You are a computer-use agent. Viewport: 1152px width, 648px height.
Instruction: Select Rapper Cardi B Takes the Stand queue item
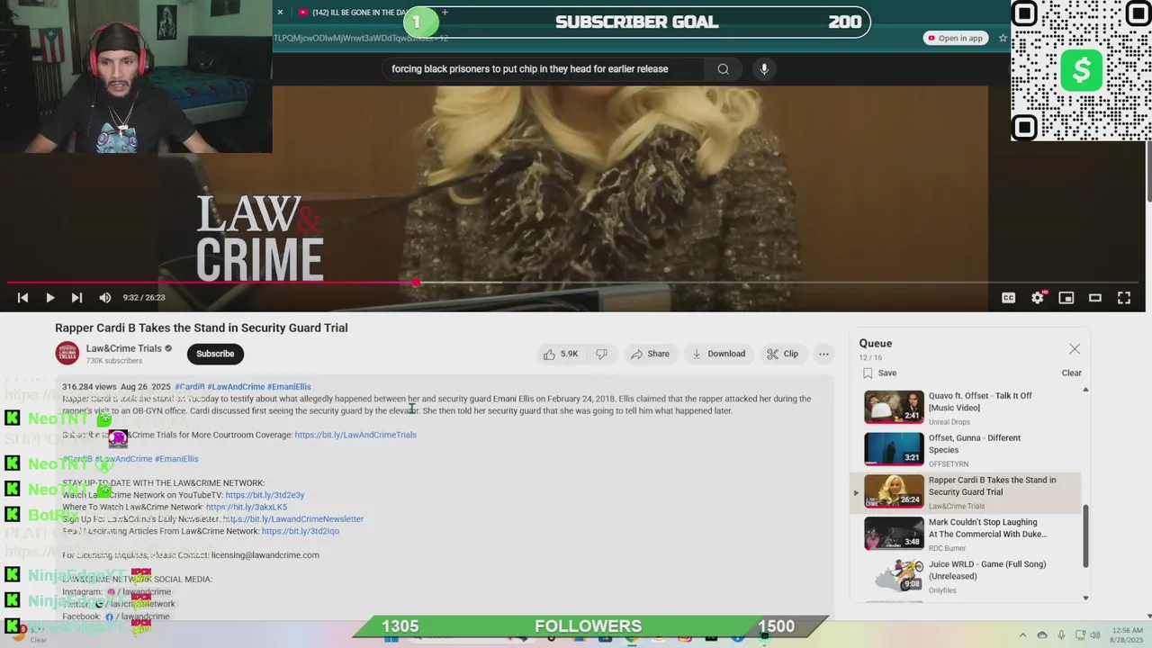(x=966, y=492)
